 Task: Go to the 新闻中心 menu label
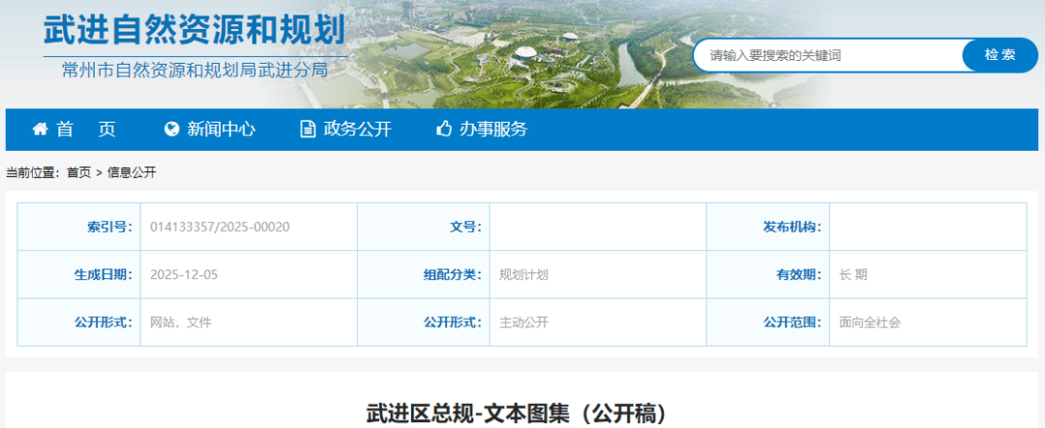[222, 129]
